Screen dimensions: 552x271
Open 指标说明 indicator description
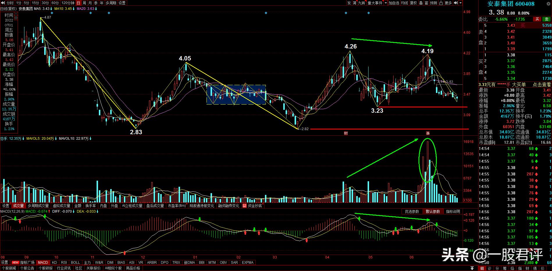(x=453, y=211)
